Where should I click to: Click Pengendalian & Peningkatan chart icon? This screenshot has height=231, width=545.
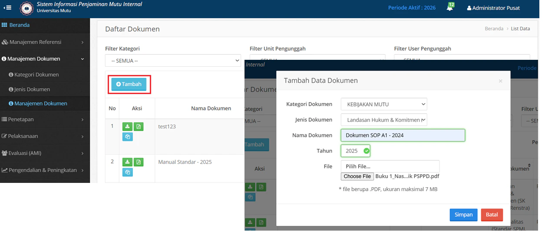[4, 170]
